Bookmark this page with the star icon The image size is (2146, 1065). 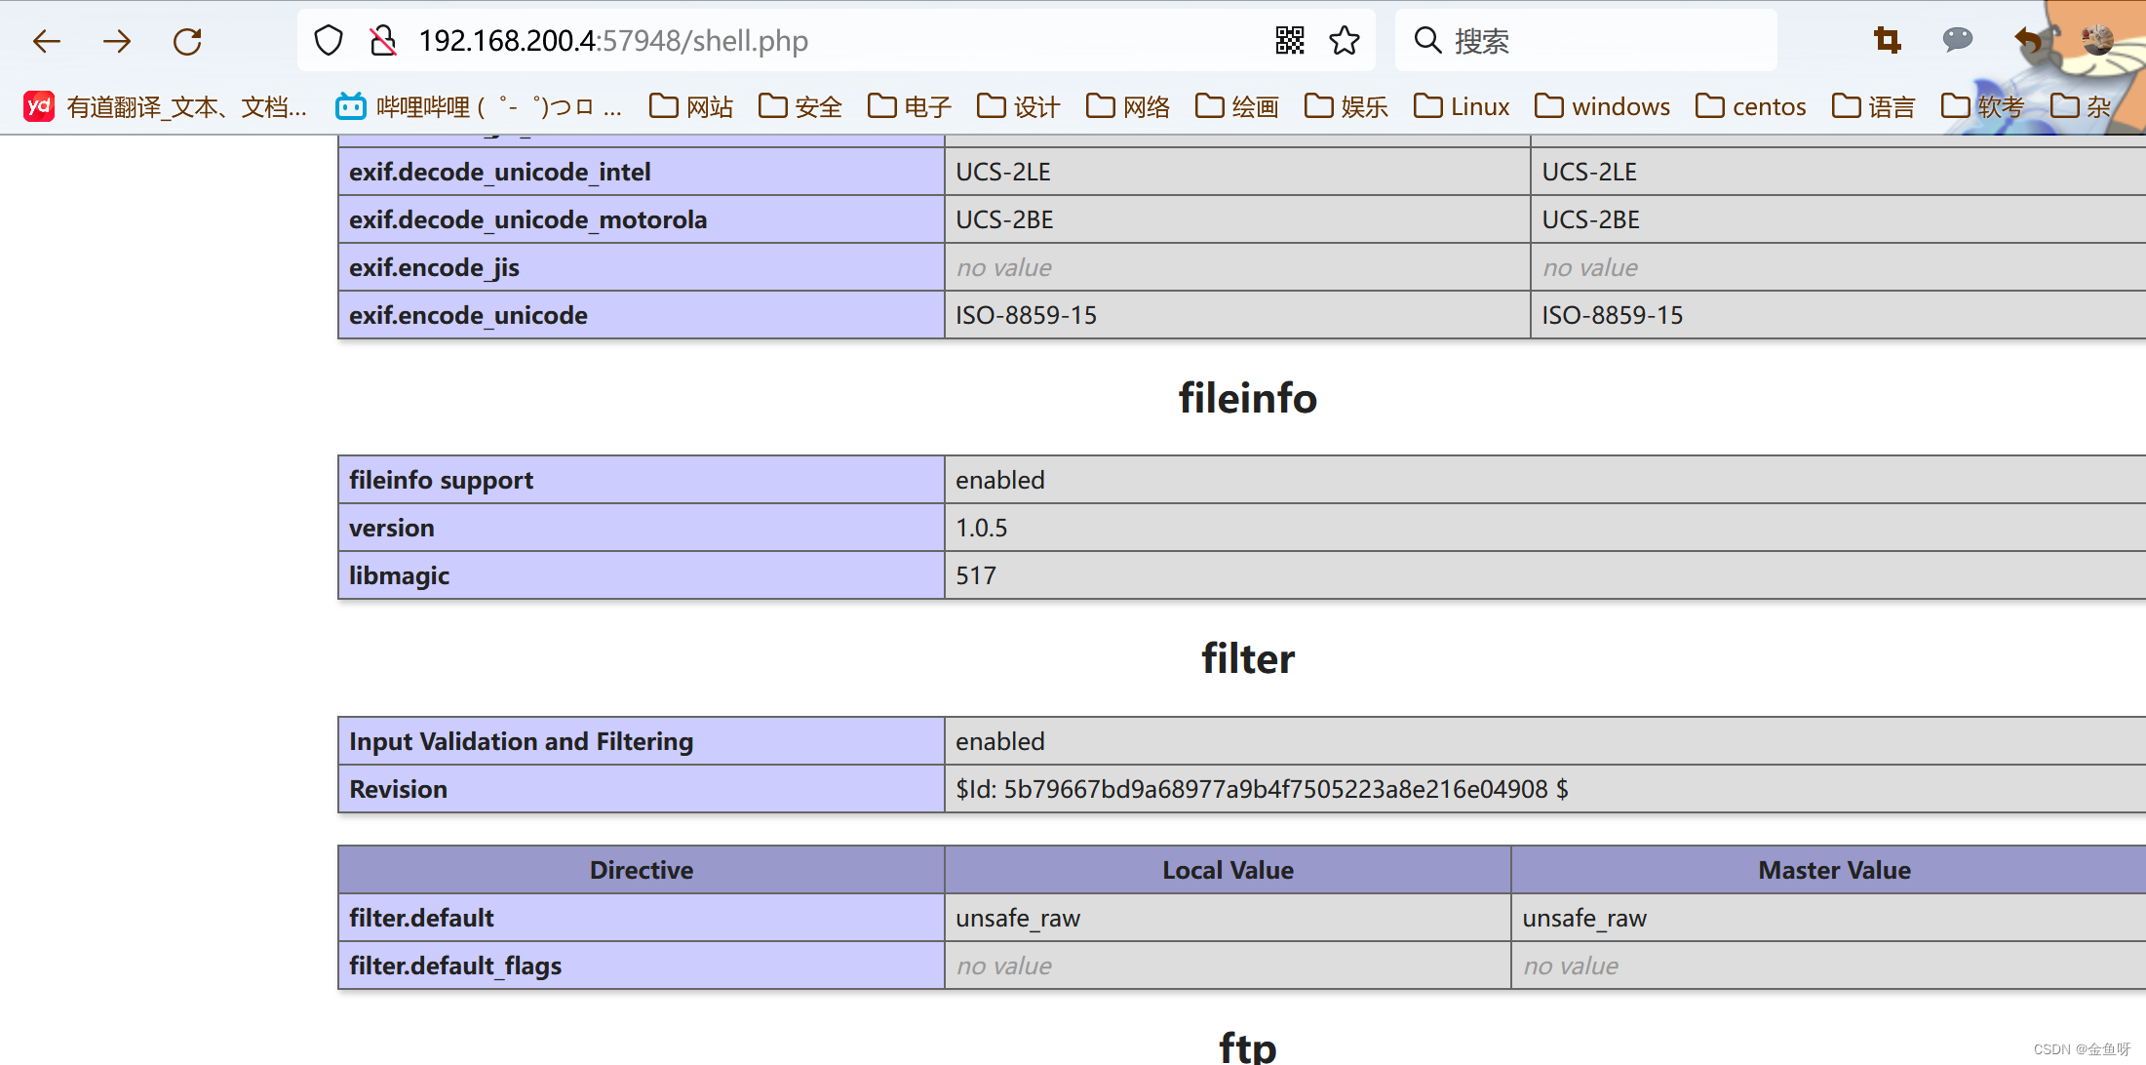click(1345, 40)
